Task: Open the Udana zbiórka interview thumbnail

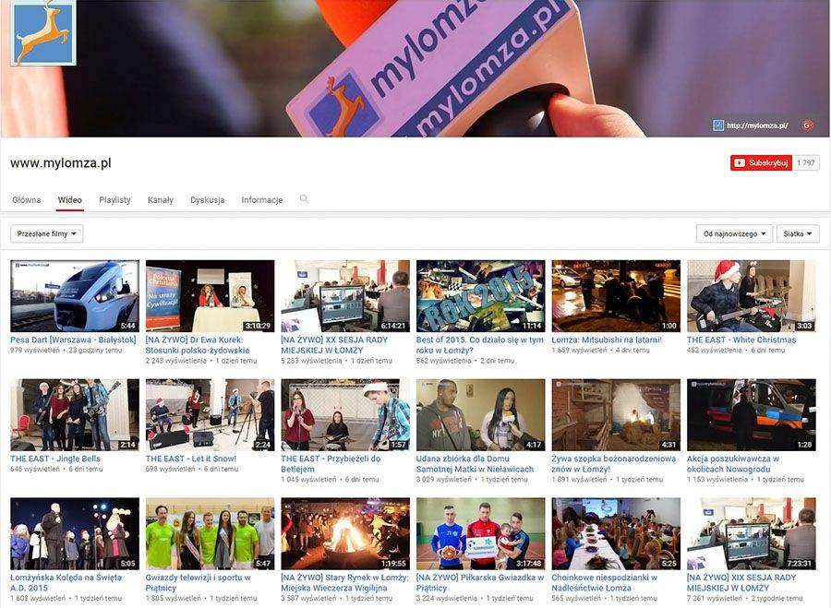Action: [x=481, y=414]
